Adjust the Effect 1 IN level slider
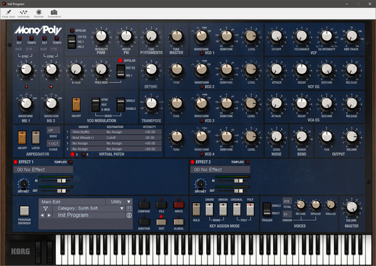Image resolution: width=376 pixels, height=266 pixels. (61, 181)
